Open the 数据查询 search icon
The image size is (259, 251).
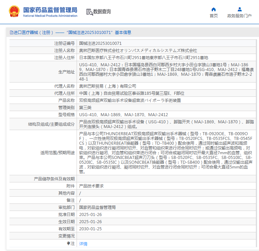click(89, 12)
